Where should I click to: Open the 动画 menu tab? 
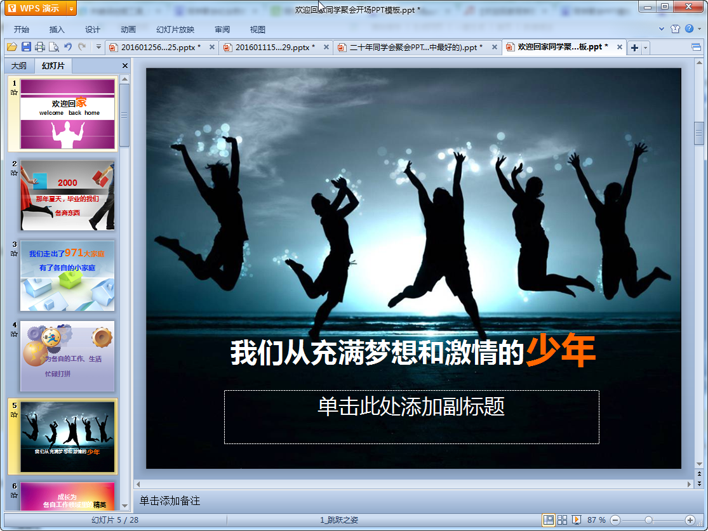pos(128,29)
